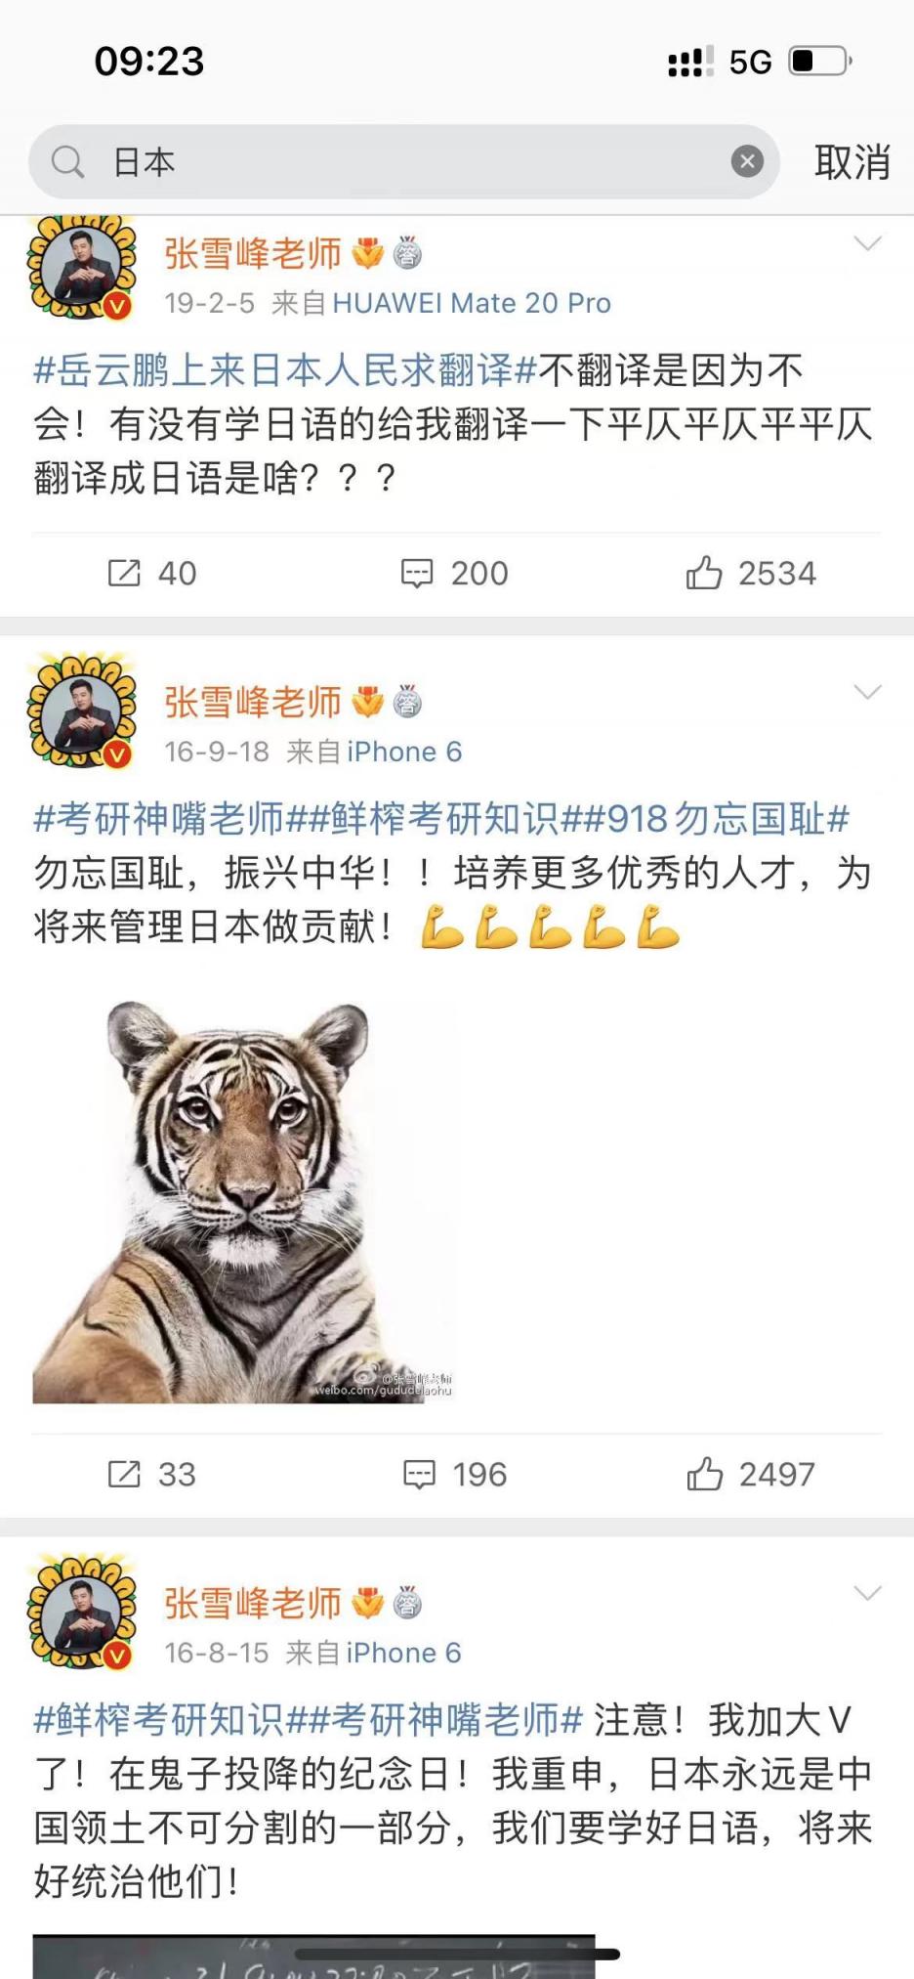Open hashtag #岳云鹏上来日本人民求翻译#
Screen dimensions: 914x1979
[x=285, y=370]
